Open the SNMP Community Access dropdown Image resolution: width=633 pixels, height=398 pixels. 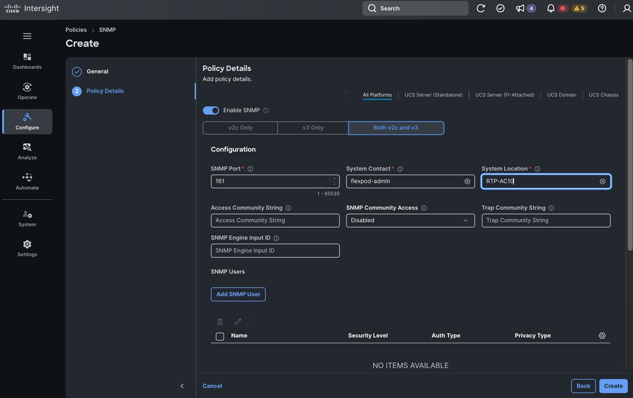[410, 221]
